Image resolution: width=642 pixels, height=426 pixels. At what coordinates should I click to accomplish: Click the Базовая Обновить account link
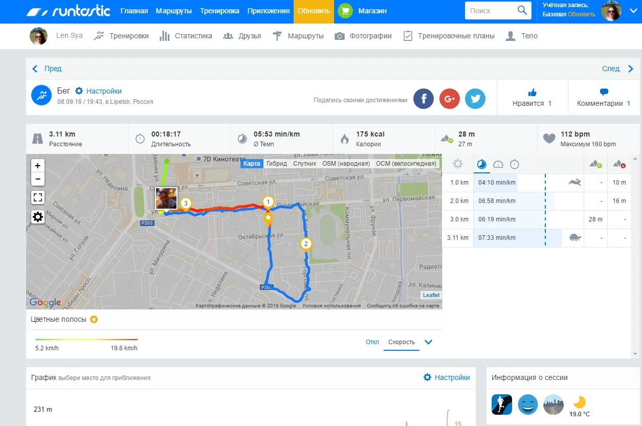click(569, 14)
